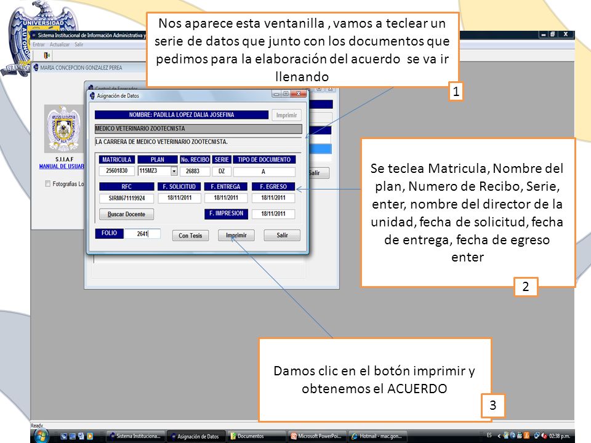Click the greyed Imprimir button beside NOMBRE
Viewport: 591px width, 443px height.
tap(286, 115)
